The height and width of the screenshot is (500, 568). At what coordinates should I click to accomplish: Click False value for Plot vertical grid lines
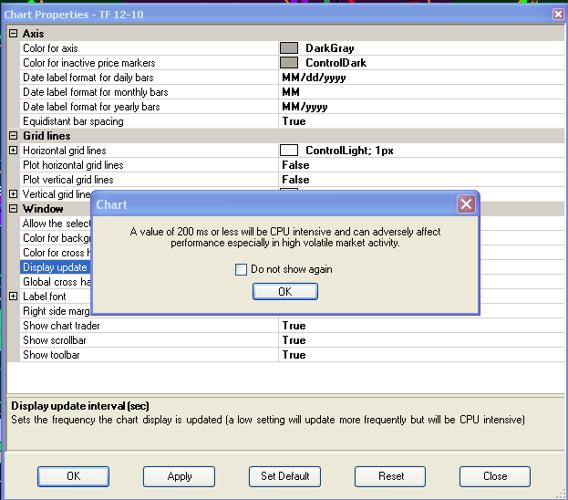421,180
